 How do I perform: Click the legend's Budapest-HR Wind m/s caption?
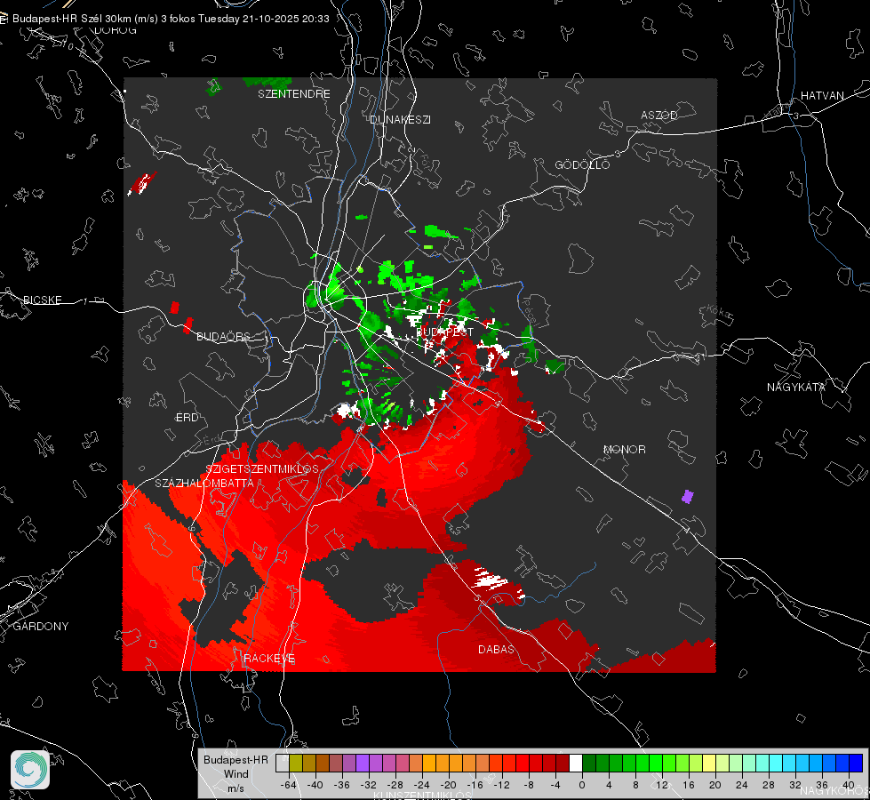click(235, 774)
